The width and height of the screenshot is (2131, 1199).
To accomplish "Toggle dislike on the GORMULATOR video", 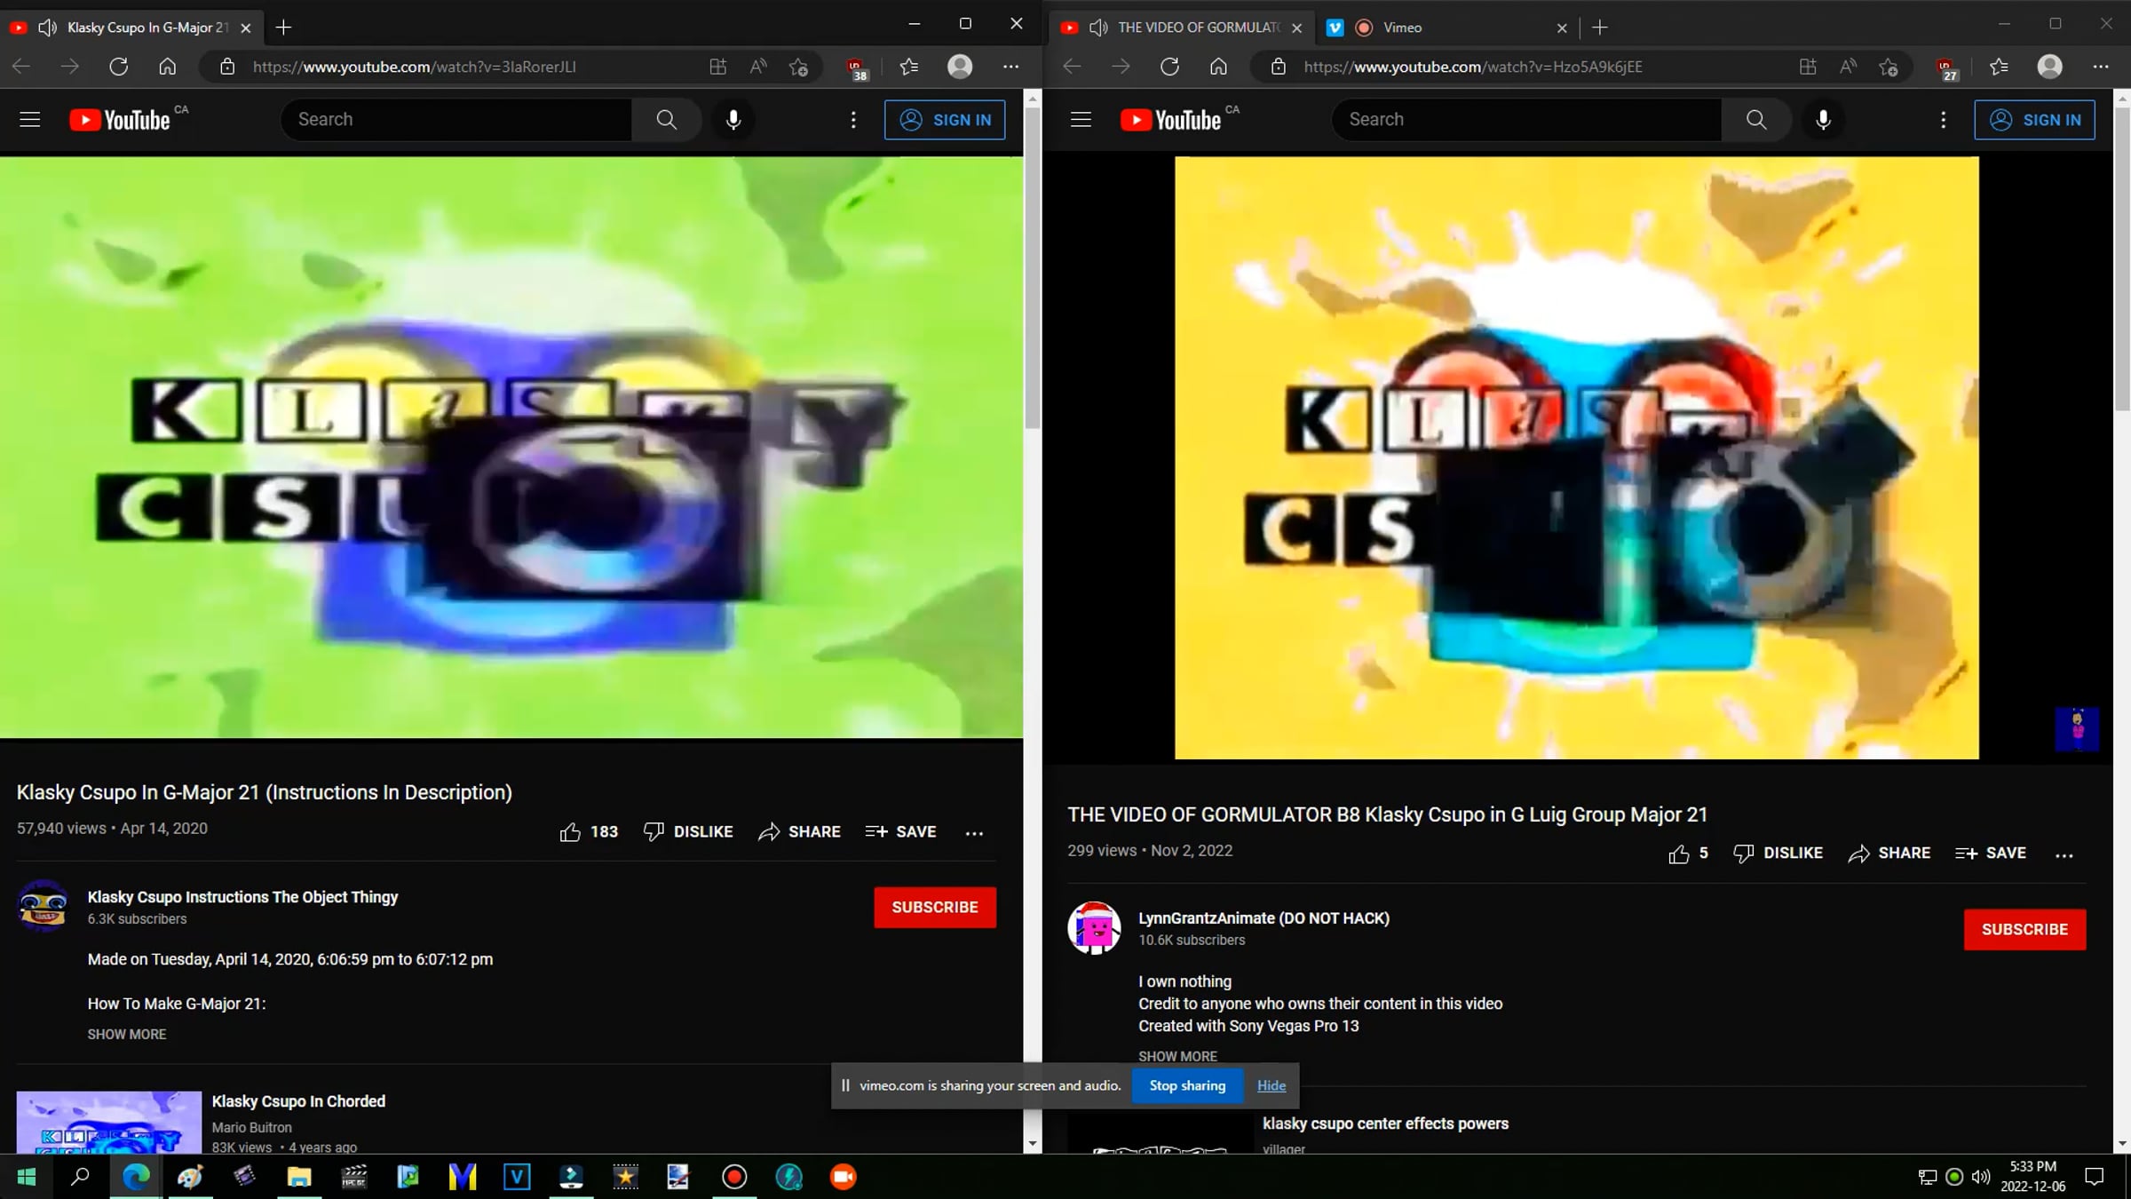I will [x=1778, y=853].
